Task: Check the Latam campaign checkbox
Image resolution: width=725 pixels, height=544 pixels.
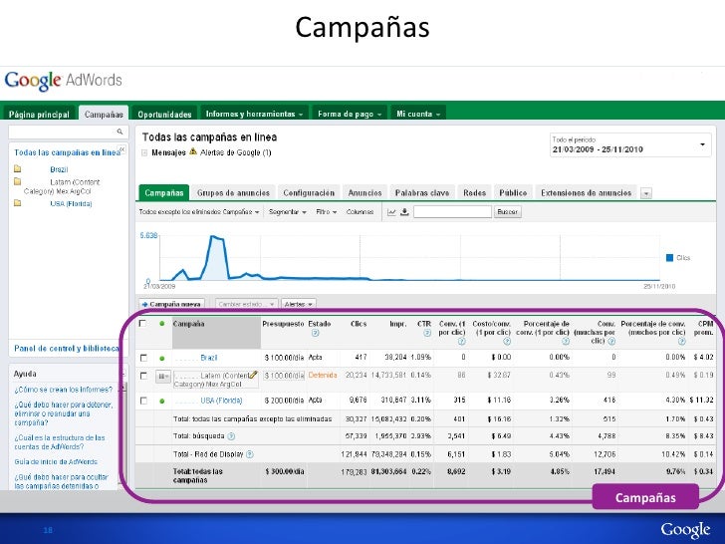Action: click(143, 376)
